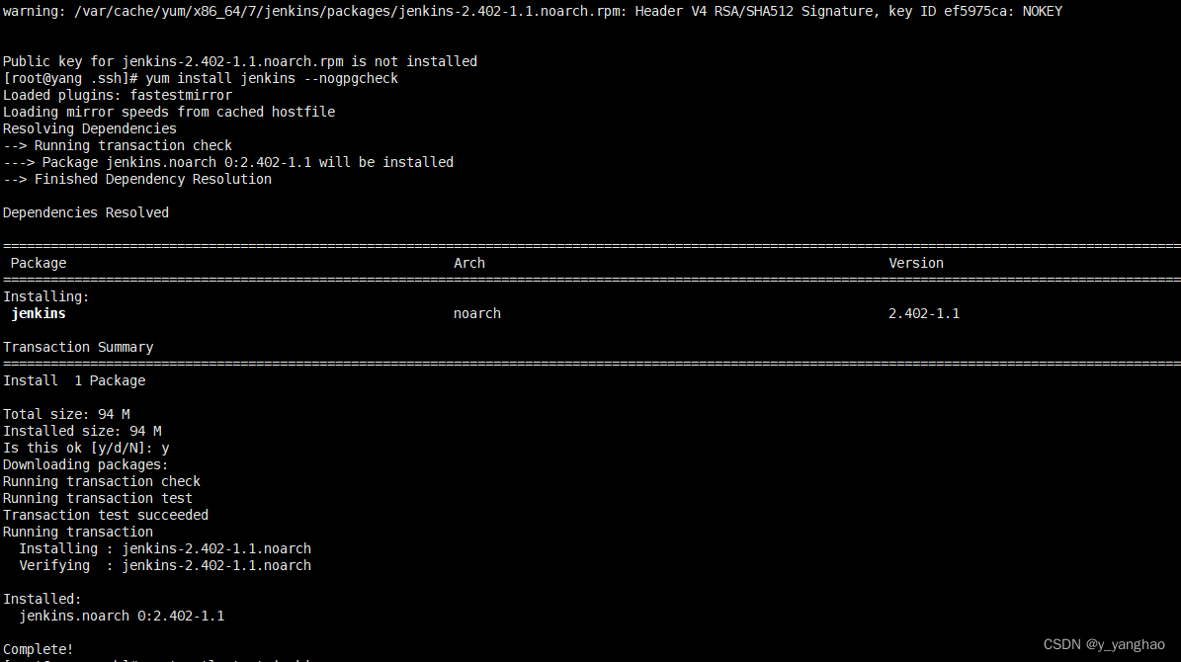Click 'Verifying : jenkins-2.402-1.1.noarch' line
Screen dimensions: 1181x662
point(165,565)
